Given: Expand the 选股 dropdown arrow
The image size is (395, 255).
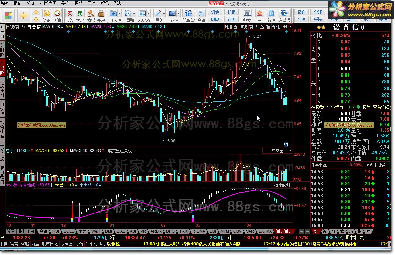Looking at the screenshot, I should pyautogui.click(x=179, y=13).
